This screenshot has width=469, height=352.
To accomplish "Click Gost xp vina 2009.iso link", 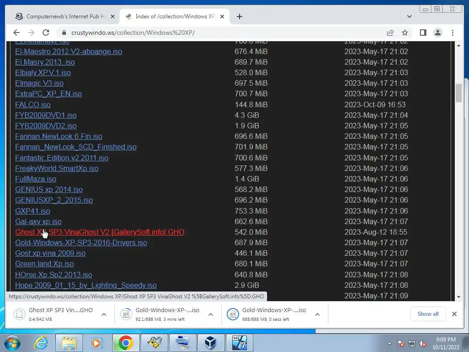I will pos(50,253).
